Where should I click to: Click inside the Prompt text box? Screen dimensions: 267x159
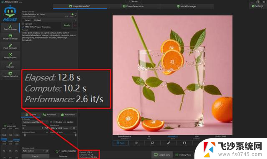(x=49, y=37)
